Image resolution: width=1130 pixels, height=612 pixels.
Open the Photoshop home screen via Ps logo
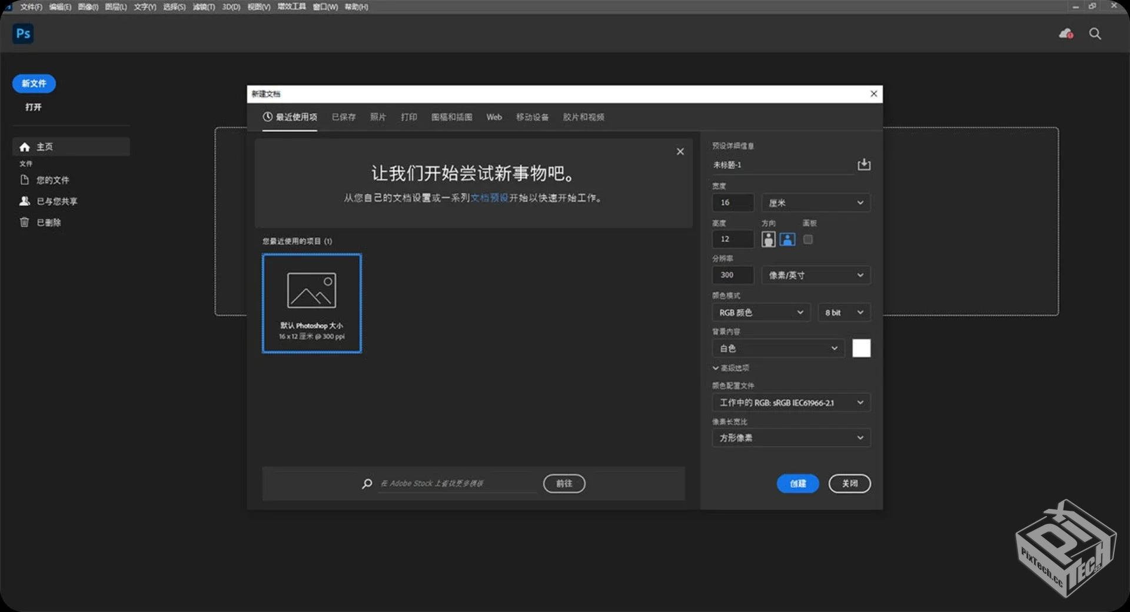click(x=22, y=34)
